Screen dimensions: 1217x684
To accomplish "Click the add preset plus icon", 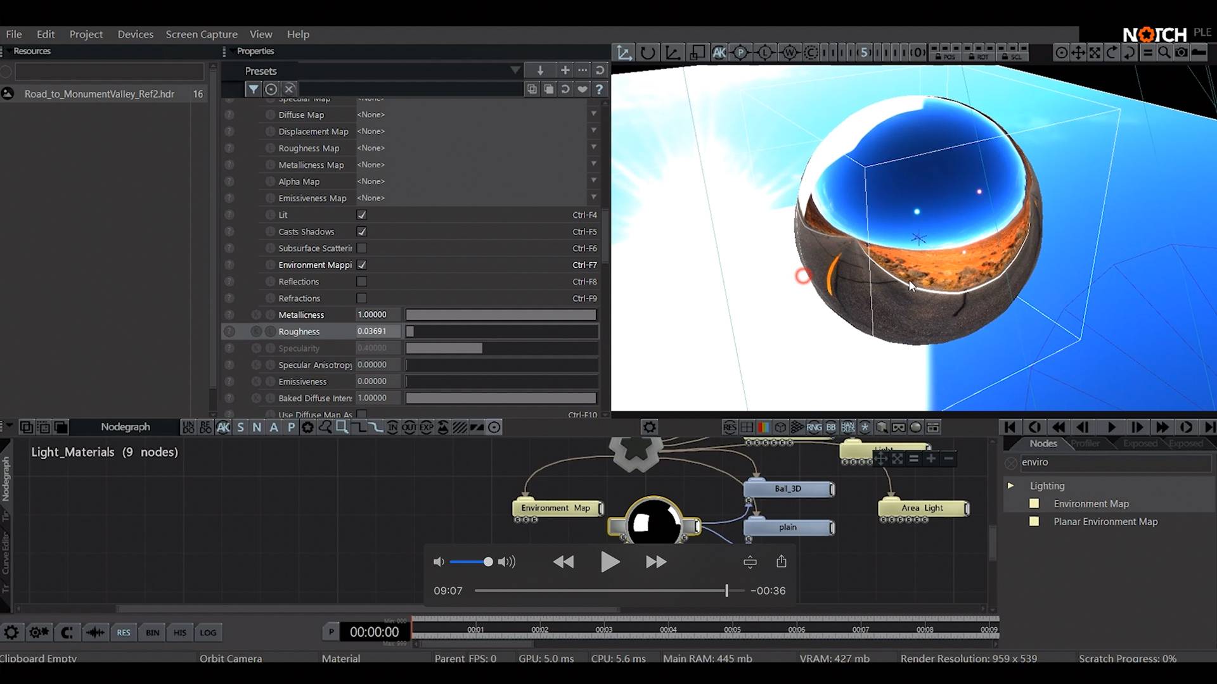I will pyautogui.click(x=565, y=70).
